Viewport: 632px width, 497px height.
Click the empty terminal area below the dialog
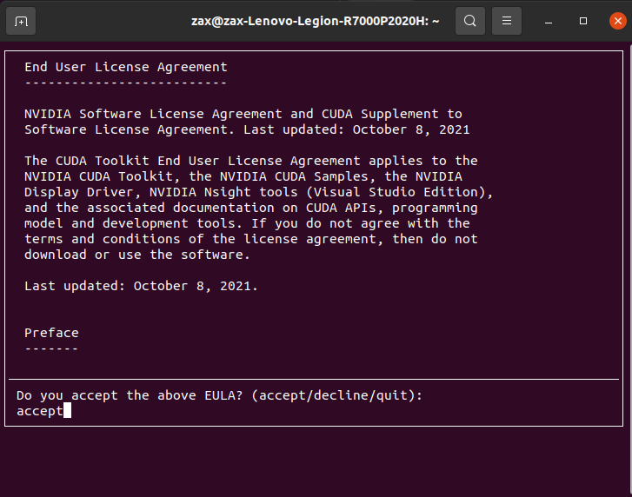[x=316, y=461]
